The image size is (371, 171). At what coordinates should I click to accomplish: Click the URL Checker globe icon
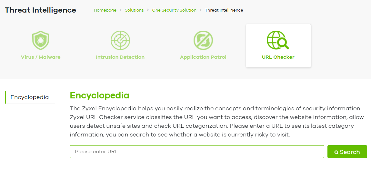pyautogui.click(x=277, y=40)
